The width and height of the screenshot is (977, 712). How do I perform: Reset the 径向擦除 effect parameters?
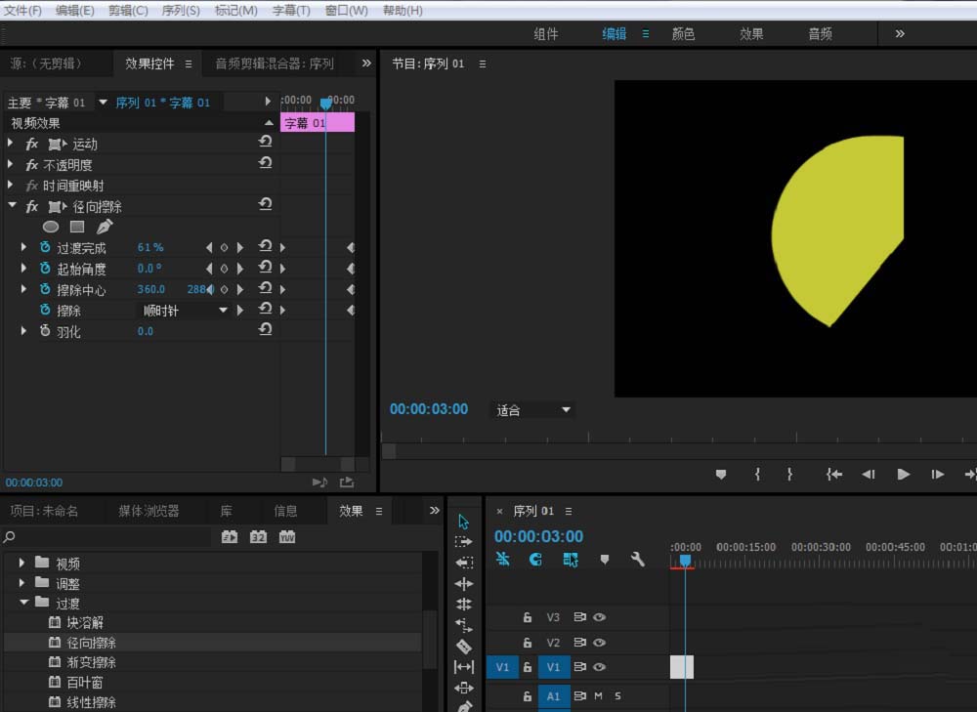click(265, 205)
